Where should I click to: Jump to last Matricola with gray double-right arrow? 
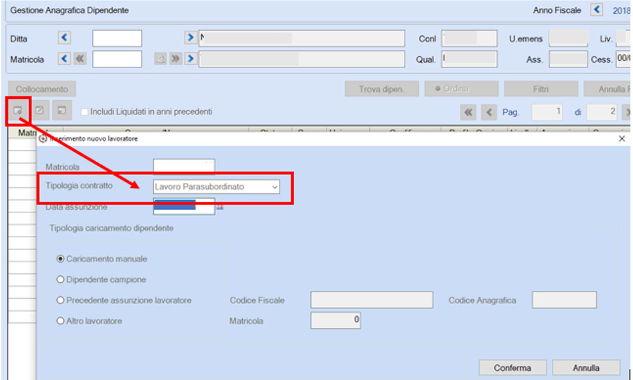175,59
